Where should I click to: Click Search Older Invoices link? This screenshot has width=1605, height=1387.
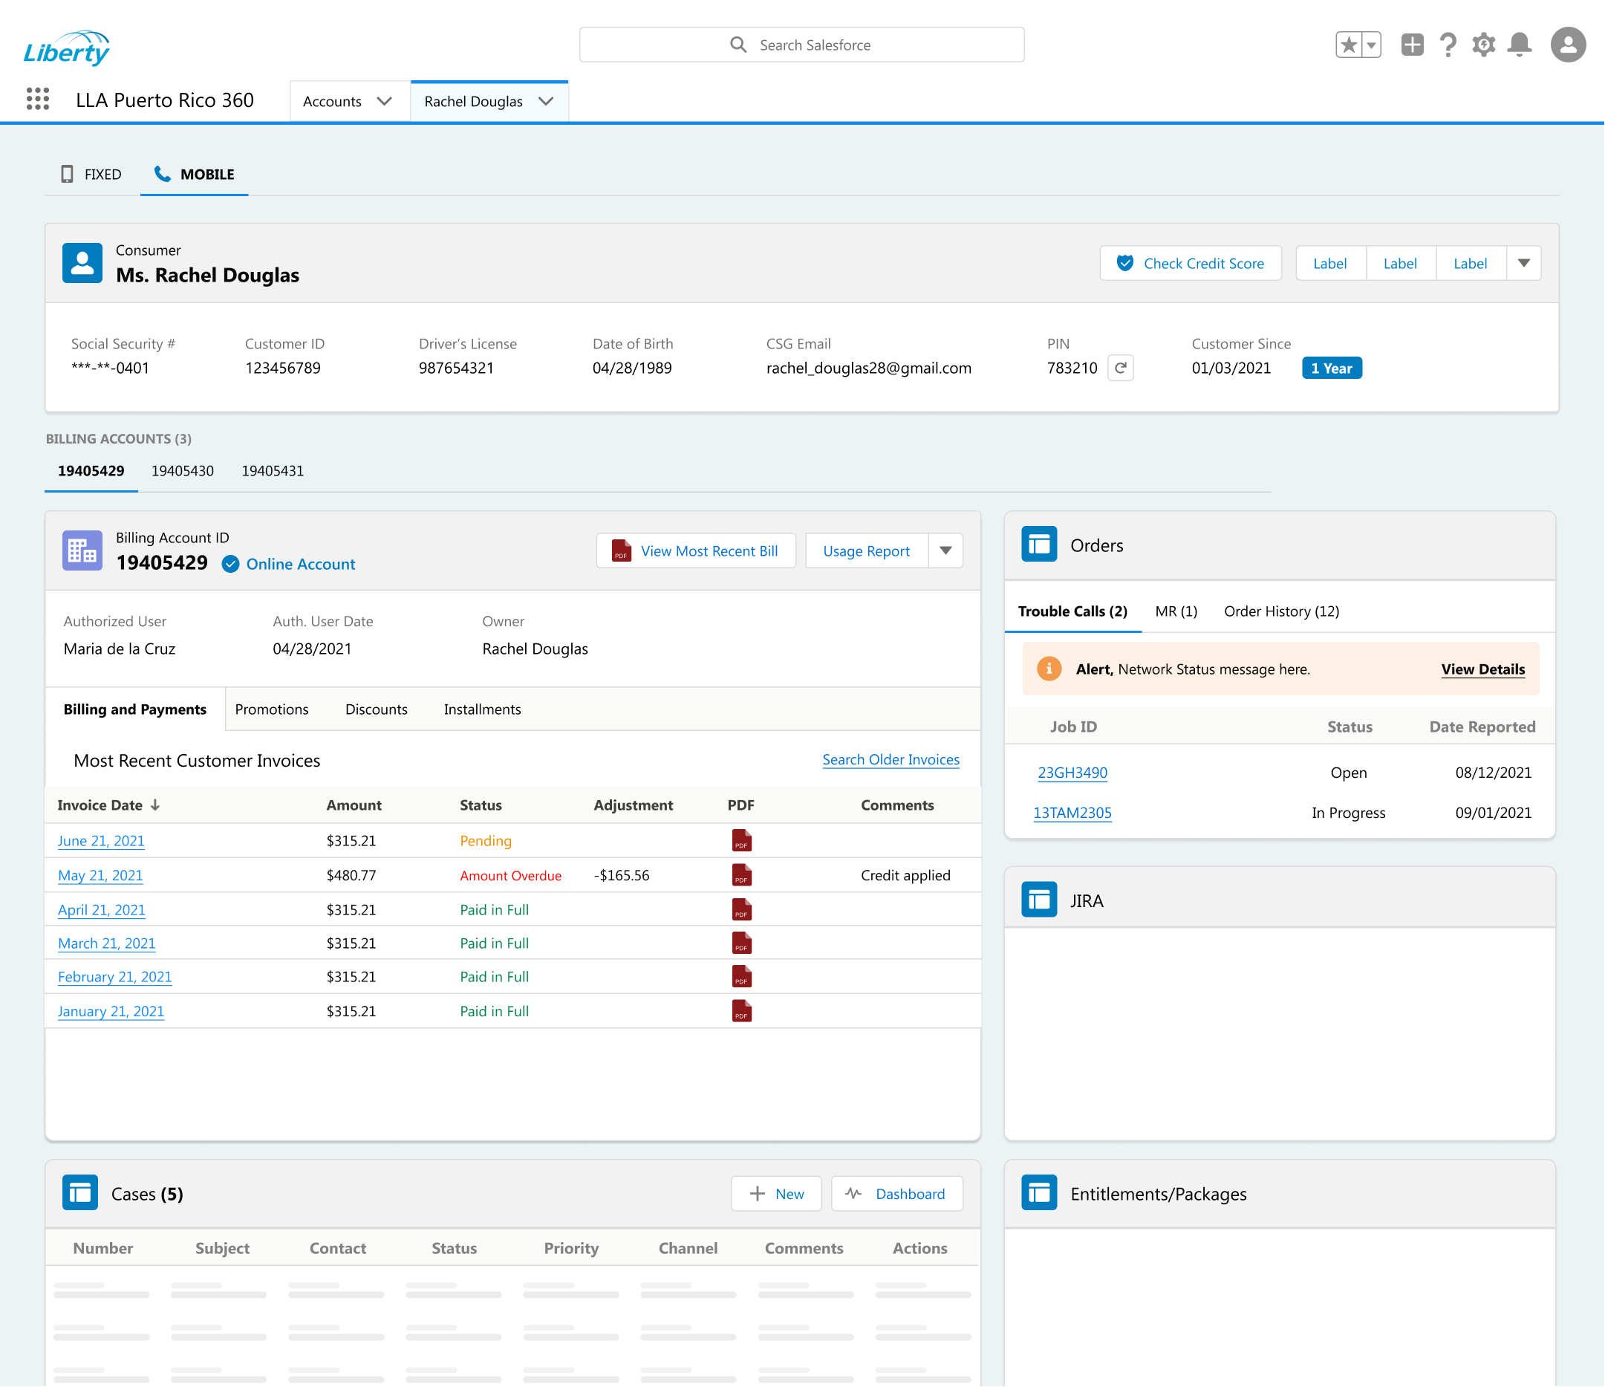(x=891, y=760)
